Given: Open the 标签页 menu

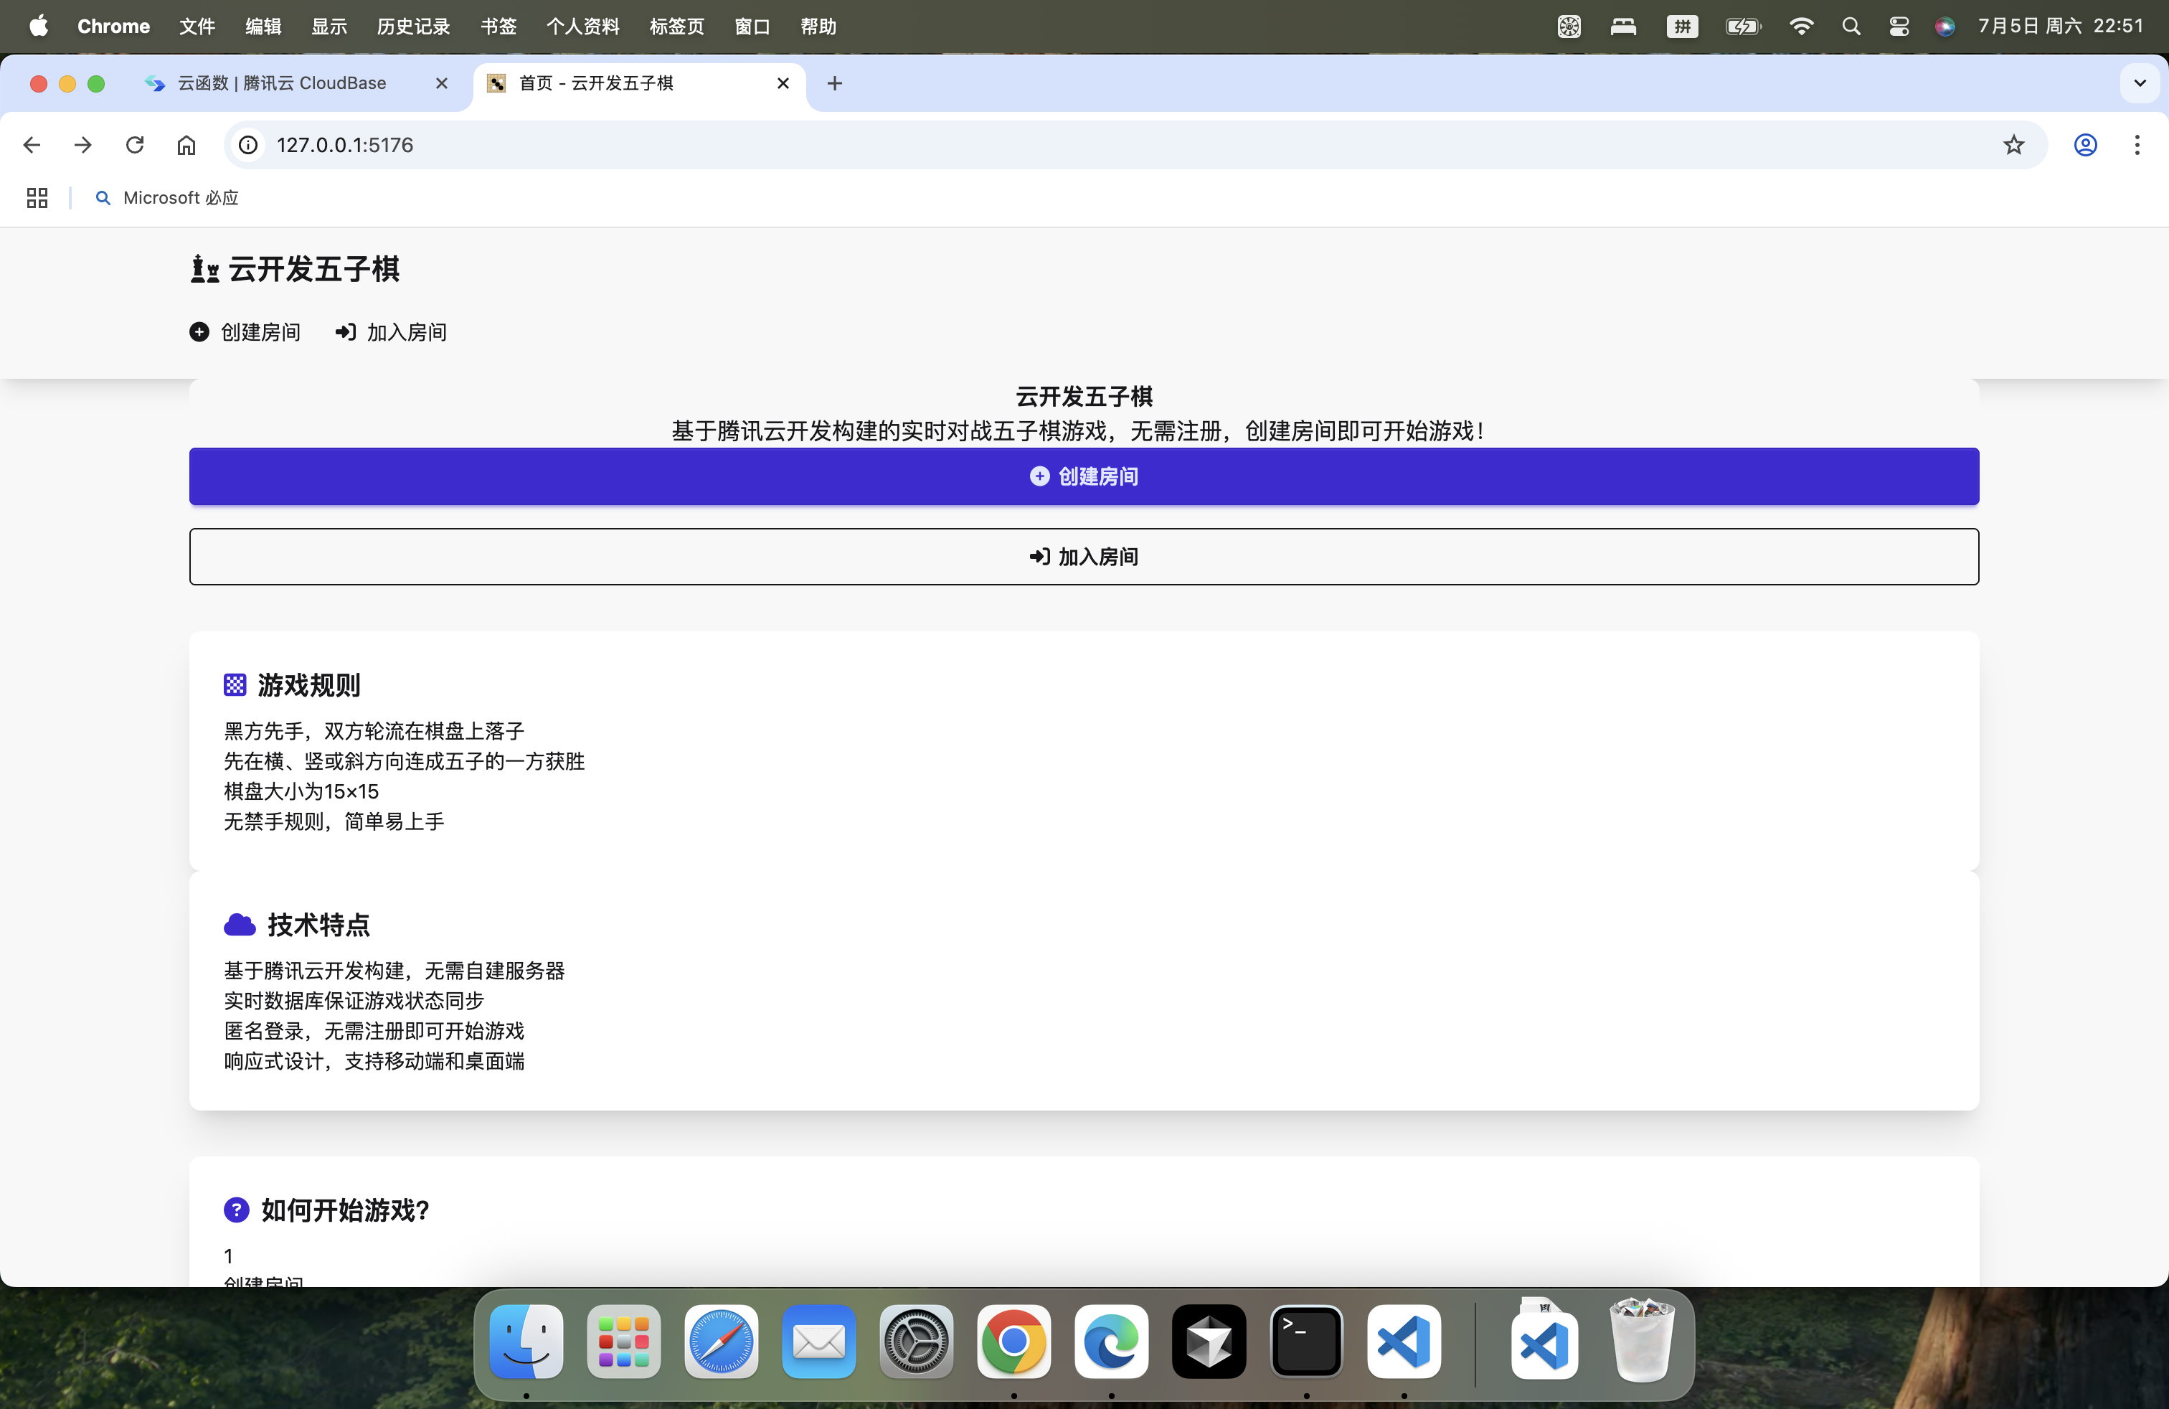Looking at the screenshot, I should click(677, 27).
